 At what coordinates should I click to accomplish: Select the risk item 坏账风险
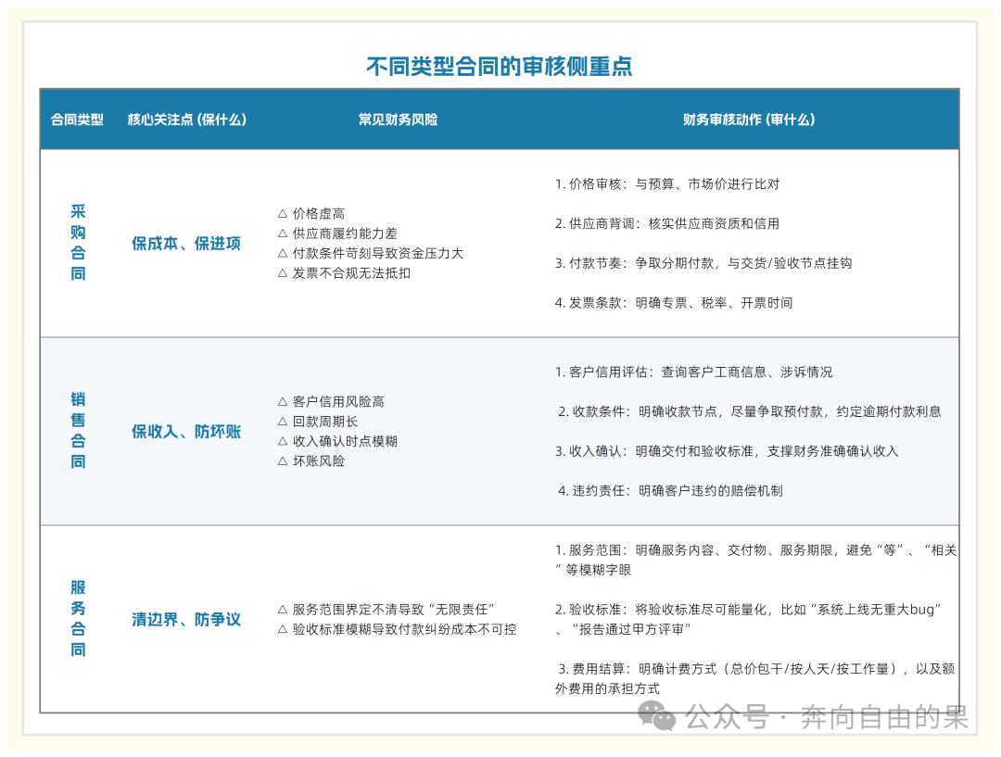coord(311,461)
